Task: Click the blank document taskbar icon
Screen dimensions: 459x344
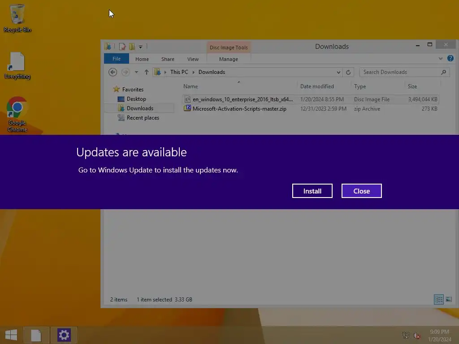Action: coord(36,335)
